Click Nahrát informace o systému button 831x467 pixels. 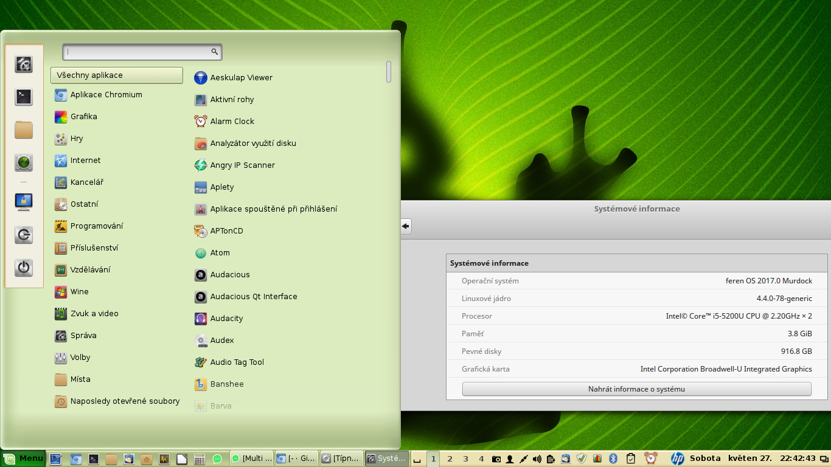pyautogui.click(x=637, y=389)
